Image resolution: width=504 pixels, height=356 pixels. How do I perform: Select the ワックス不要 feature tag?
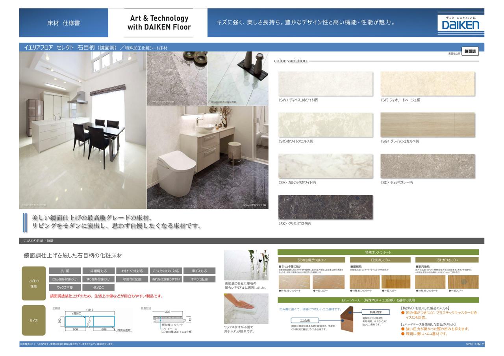click(x=65, y=288)
